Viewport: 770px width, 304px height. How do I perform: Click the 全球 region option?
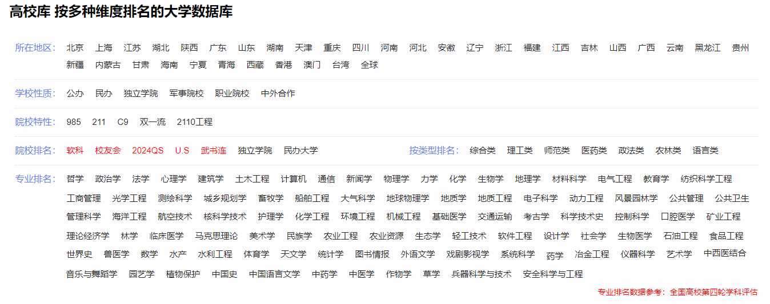point(369,65)
